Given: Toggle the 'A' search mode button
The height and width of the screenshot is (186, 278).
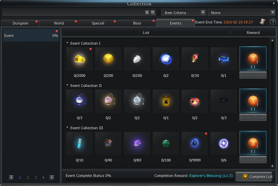Looking at the screenshot, I should 147,13.
